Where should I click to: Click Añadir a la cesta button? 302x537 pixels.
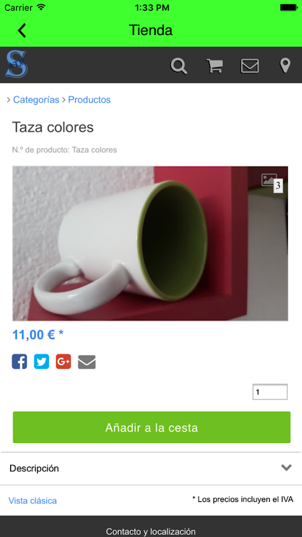pyautogui.click(x=152, y=428)
